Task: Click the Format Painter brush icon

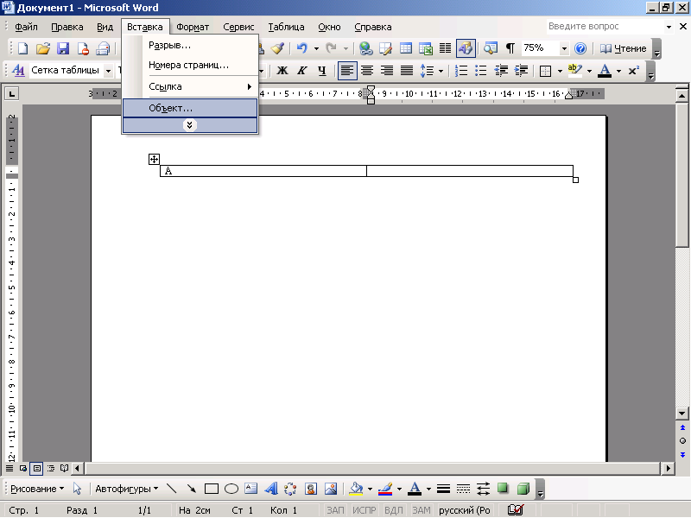Action: [277, 48]
